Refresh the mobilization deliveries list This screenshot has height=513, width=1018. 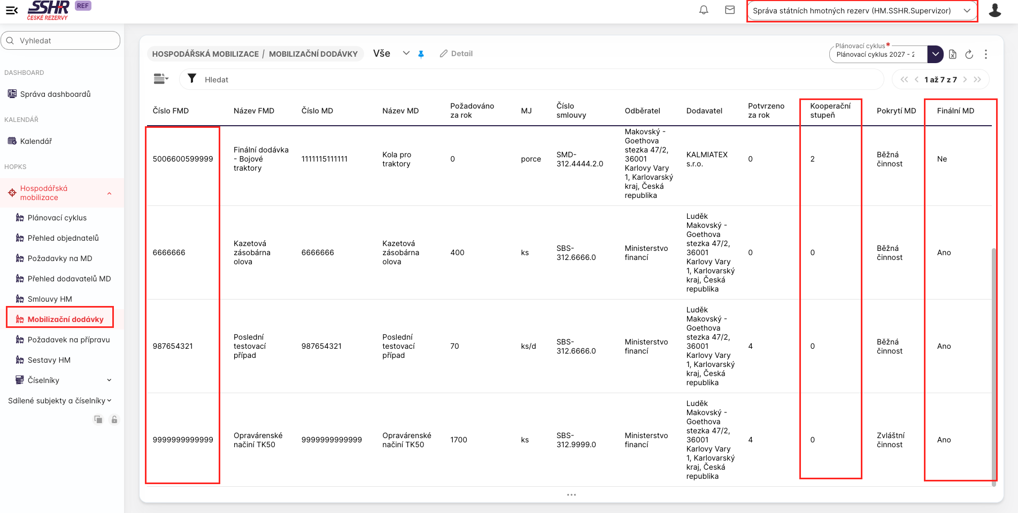tap(969, 54)
